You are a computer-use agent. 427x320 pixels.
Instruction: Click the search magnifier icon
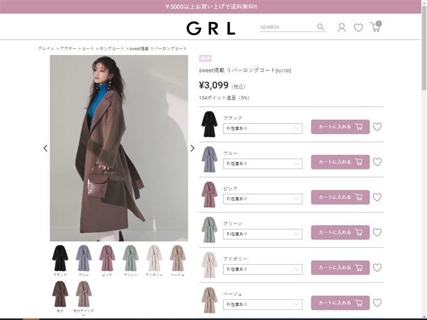(x=320, y=27)
